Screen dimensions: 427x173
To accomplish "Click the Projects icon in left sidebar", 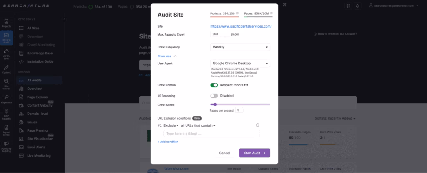I will coord(6,23).
